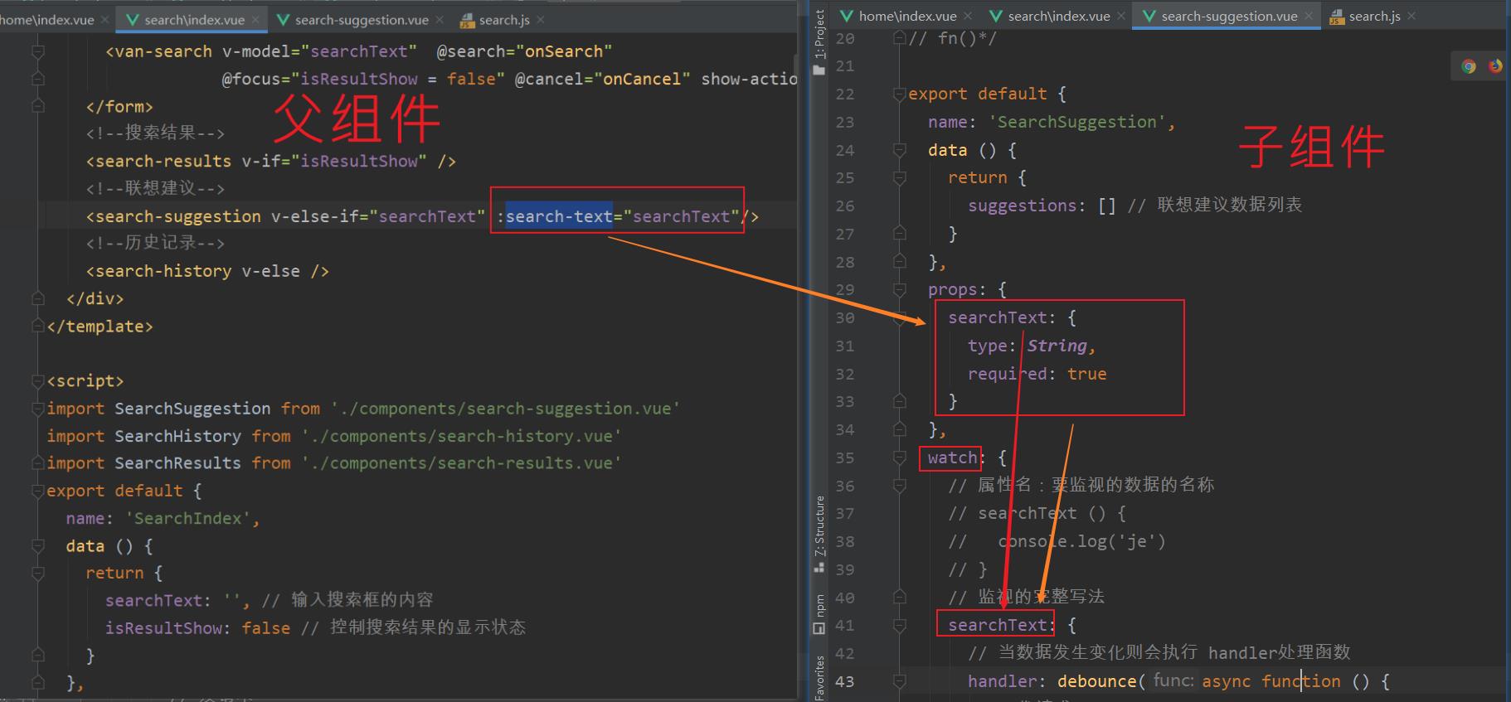1511x702 pixels.
Task: Collapse fold marker on line 41 searchText
Action: tap(900, 625)
